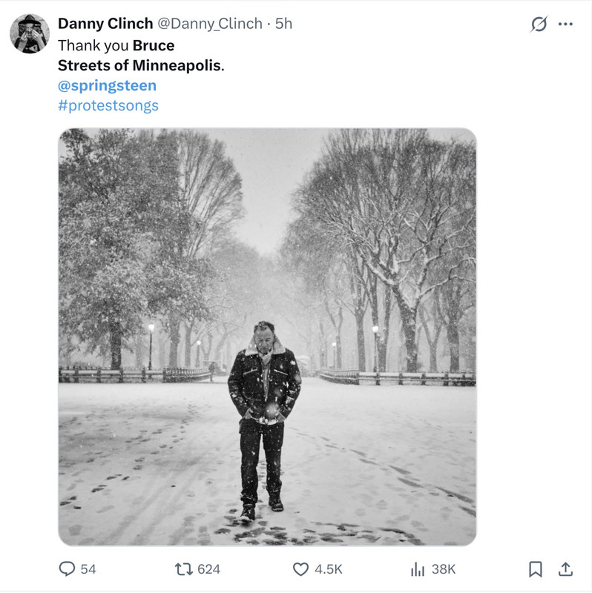Open the view analytics bar chart icon
592x593 pixels.
[x=418, y=569]
